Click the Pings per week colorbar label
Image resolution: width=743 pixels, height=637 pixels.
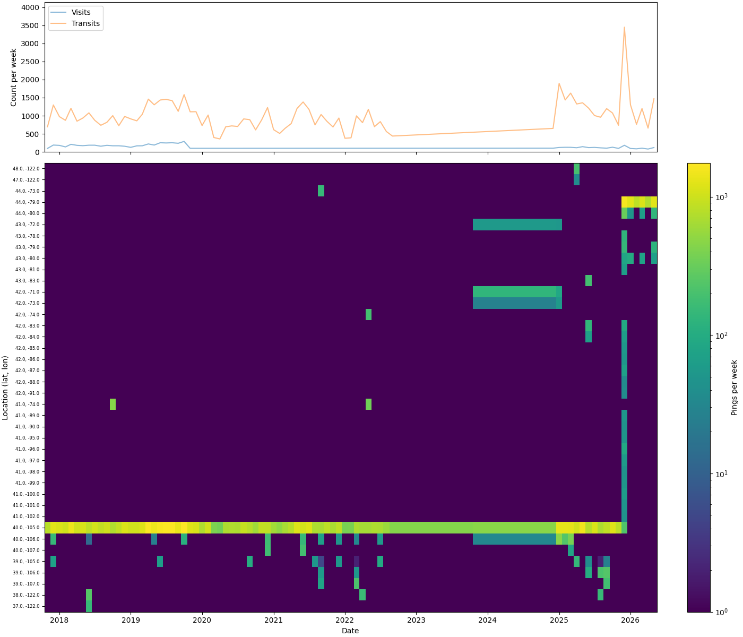pyautogui.click(x=735, y=388)
